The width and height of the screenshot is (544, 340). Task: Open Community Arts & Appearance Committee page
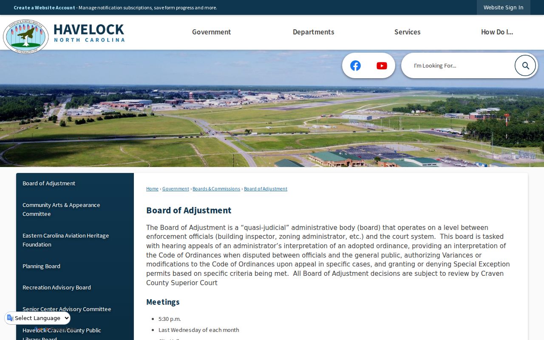pyautogui.click(x=75, y=210)
